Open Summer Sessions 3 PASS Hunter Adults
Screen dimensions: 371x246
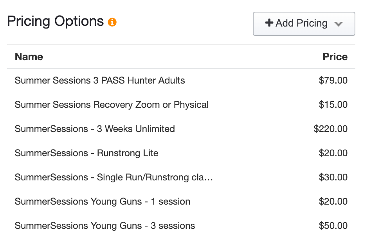[100, 80]
